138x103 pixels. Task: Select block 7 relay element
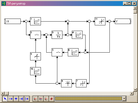[81, 83]
